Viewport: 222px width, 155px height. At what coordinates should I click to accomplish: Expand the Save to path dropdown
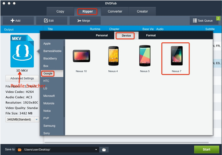(96, 150)
